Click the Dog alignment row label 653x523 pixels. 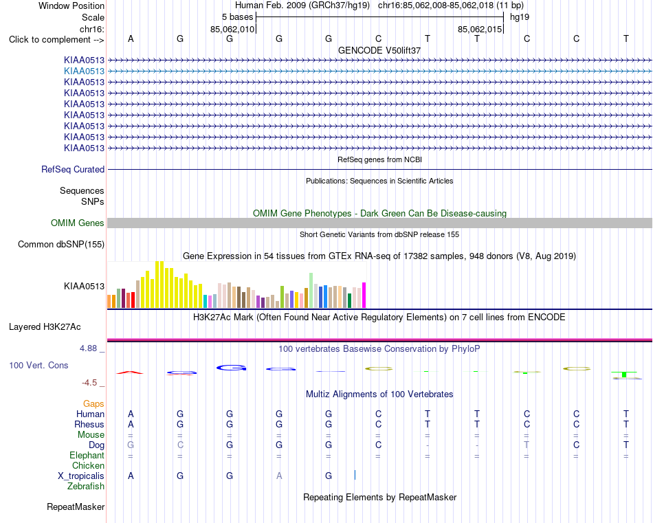(x=96, y=445)
